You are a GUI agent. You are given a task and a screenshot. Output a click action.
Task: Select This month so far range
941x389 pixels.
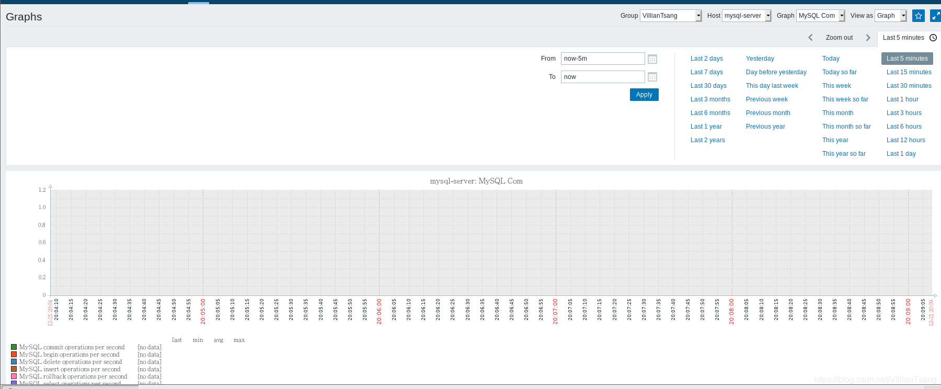(x=846, y=127)
